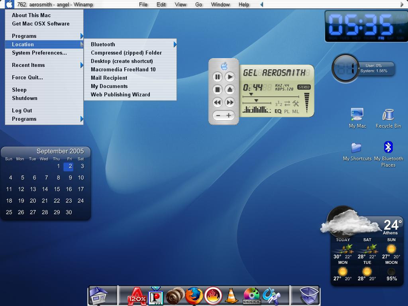Choose Compressed (zipped) Folder menu entry
Image resolution: width=408 pixels, height=306 pixels.
pyautogui.click(x=126, y=53)
